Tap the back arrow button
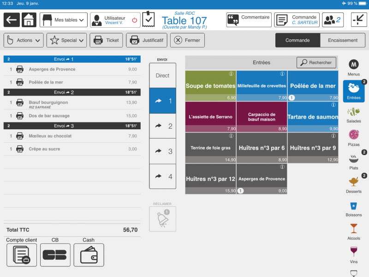The height and width of the screenshot is (277, 369). (x=12, y=20)
